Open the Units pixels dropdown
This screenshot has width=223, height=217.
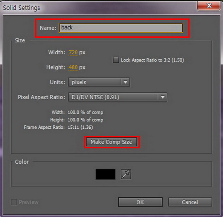click(x=99, y=82)
